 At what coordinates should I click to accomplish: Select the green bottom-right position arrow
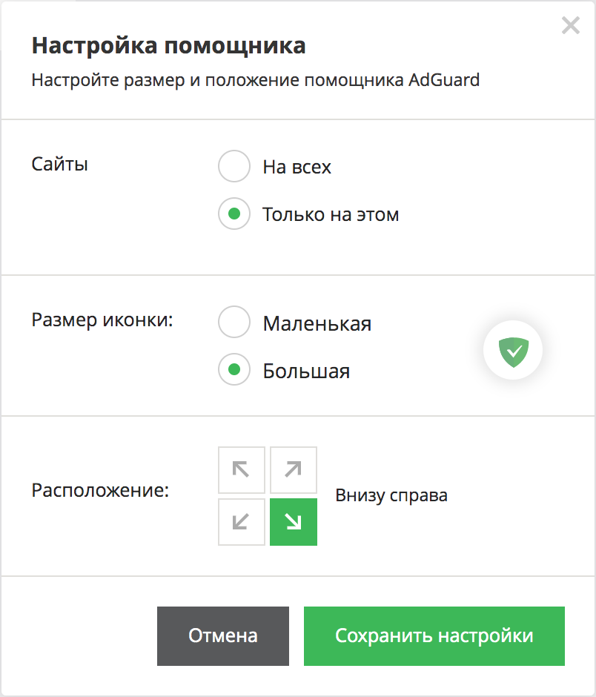coord(294,522)
